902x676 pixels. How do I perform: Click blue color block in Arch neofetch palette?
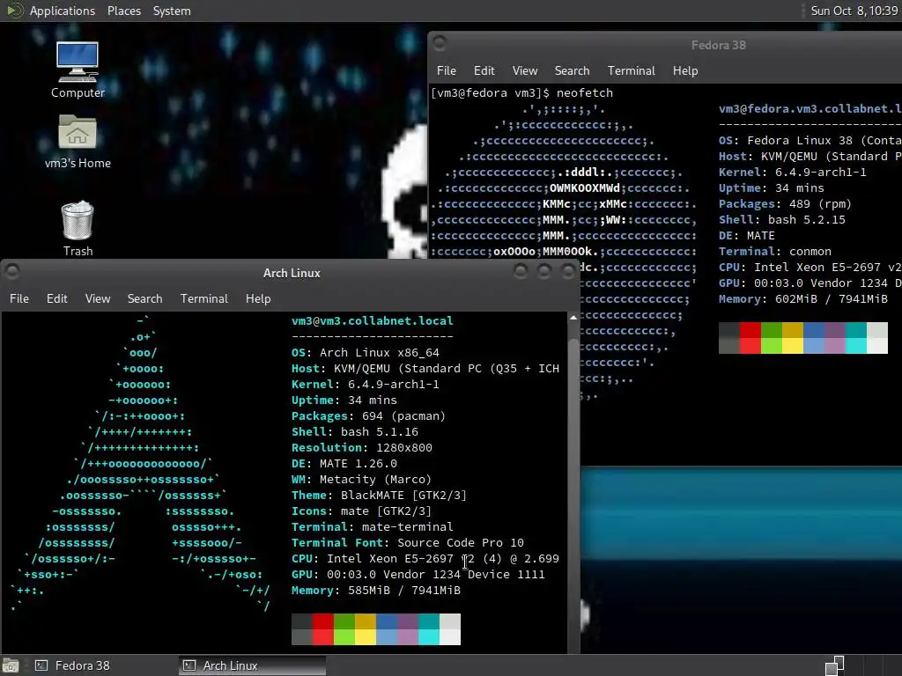pyautogui.click(x=387, y=628)
